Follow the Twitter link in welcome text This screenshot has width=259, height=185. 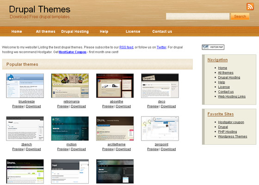[161, 47]
